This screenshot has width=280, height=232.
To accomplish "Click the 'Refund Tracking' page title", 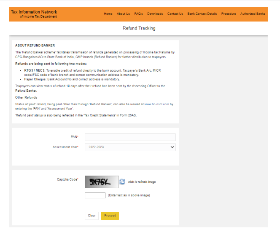I will point(139,28).
